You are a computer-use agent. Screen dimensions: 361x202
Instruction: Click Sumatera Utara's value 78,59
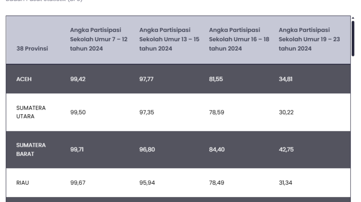pyautogui.click(x=216, y=112)
